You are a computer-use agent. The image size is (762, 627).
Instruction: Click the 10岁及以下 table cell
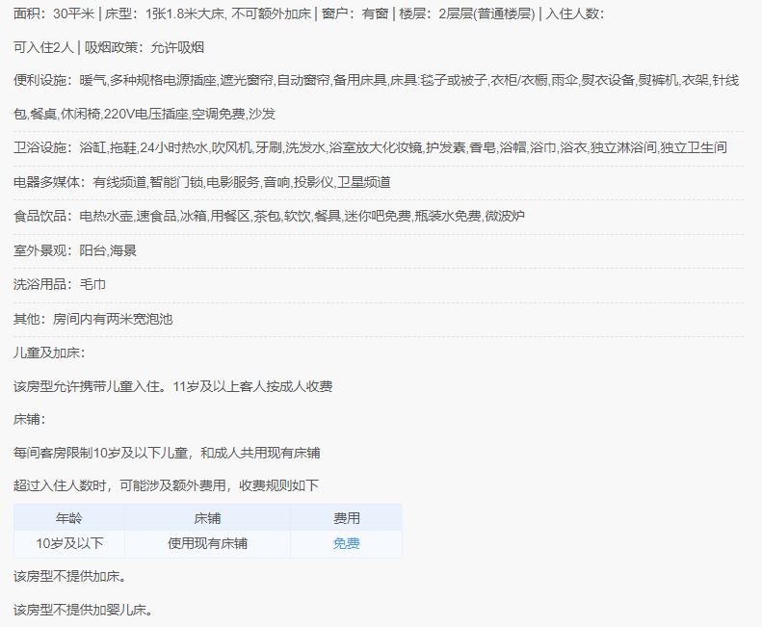pyautogui.click(x=69, y=543)
